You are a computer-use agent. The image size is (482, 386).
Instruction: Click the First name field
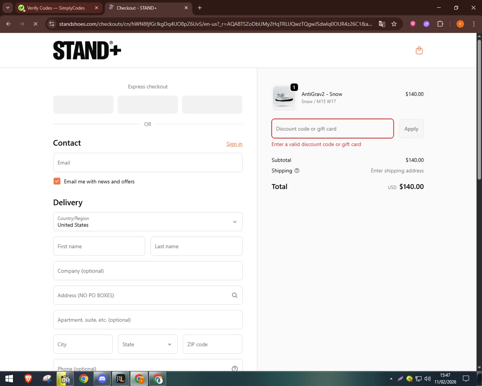pos(99,246)
